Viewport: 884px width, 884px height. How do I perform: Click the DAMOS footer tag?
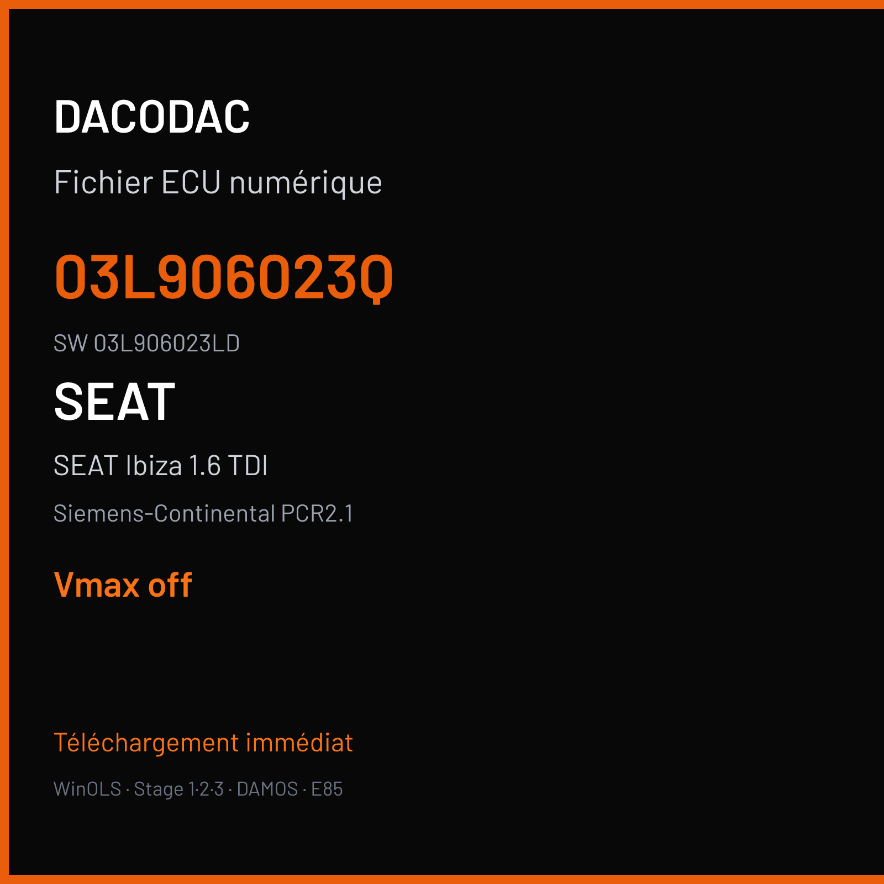click(x=267, y=789)
